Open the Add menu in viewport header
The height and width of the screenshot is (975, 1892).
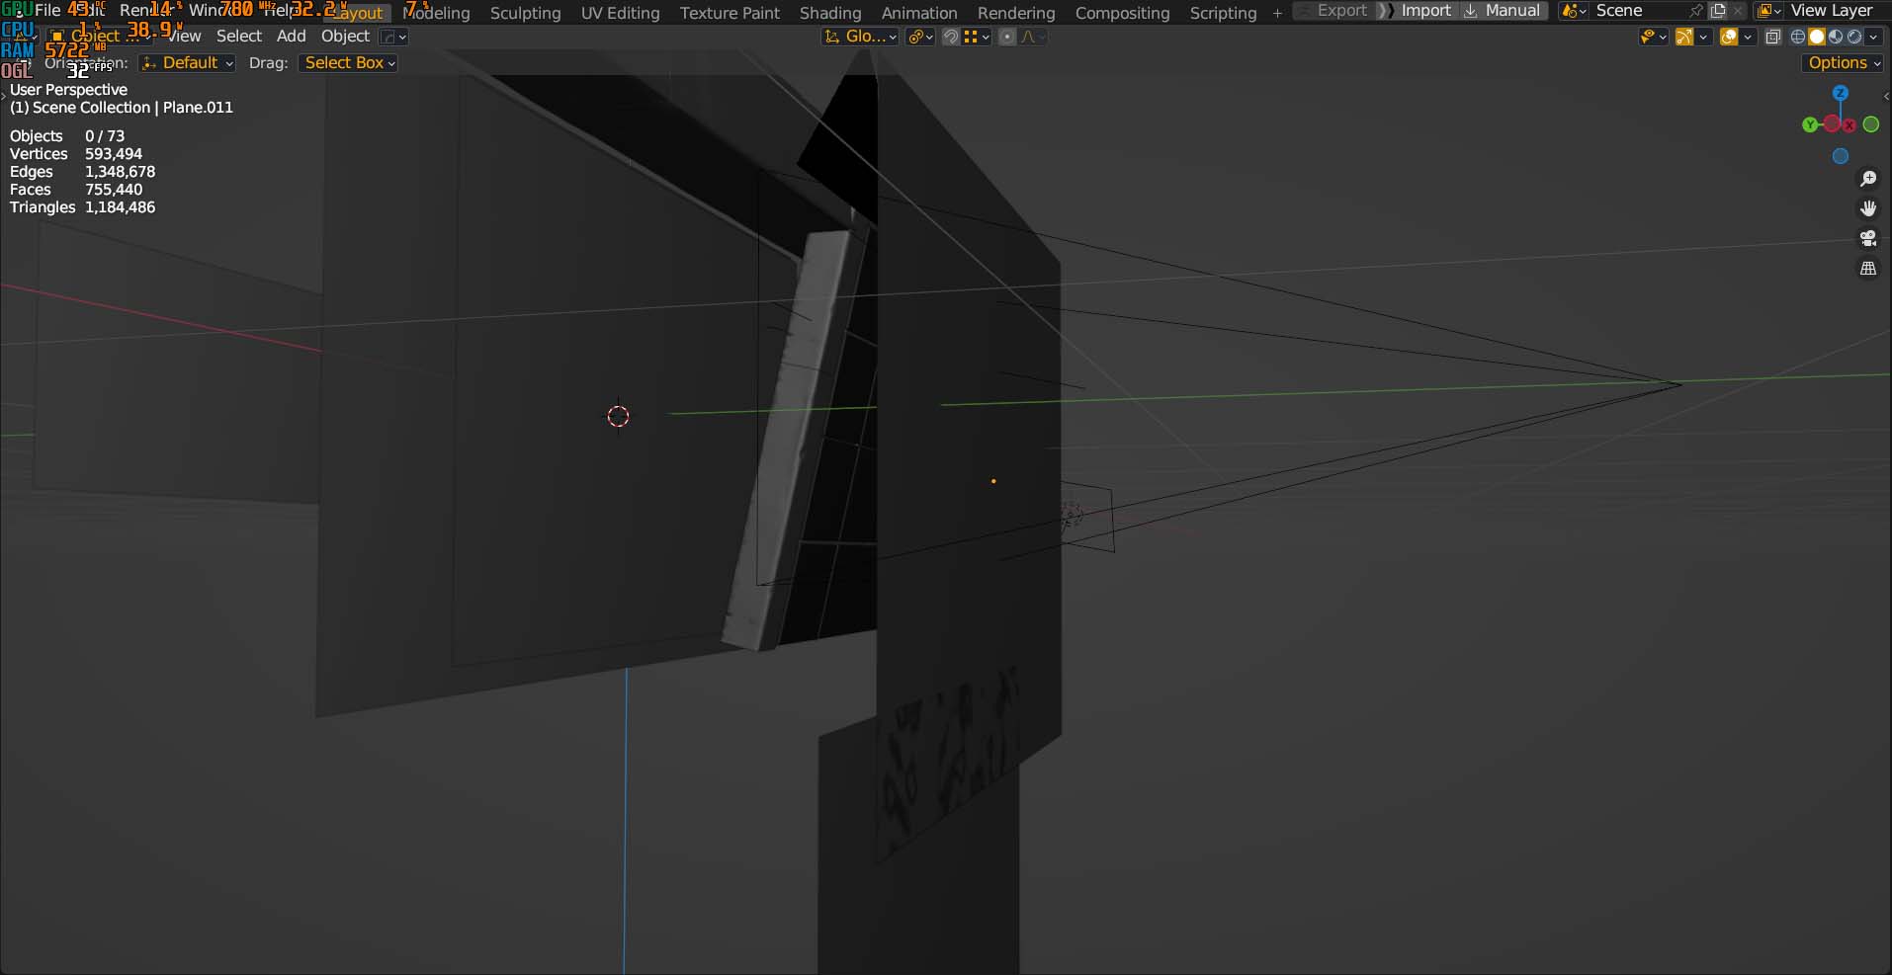pyautogui.click(x=291, y=36)
